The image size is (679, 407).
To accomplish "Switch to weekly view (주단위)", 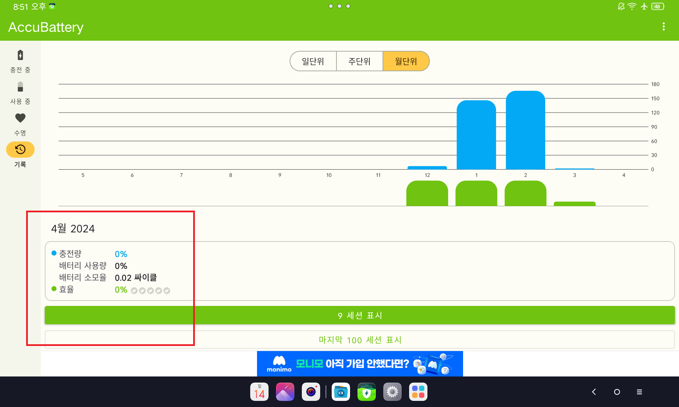I will pos(360,61).
